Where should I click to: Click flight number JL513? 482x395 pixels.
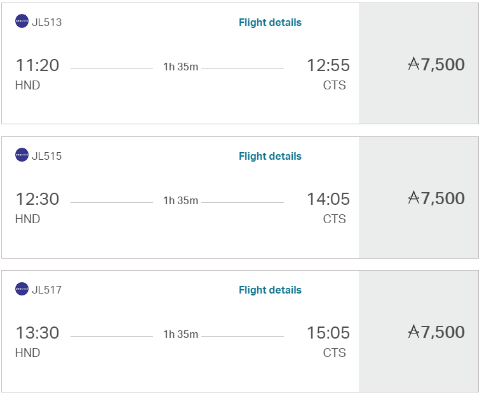(x=47, y=22)
